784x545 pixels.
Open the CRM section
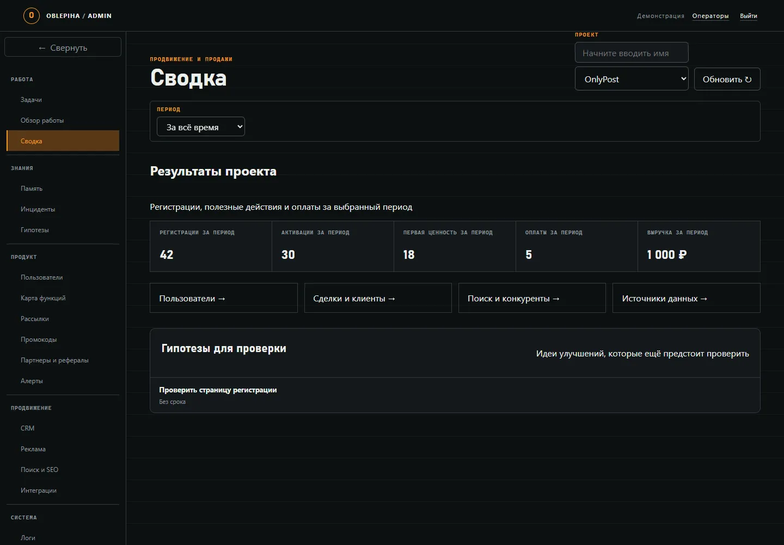tap(63, 428)
